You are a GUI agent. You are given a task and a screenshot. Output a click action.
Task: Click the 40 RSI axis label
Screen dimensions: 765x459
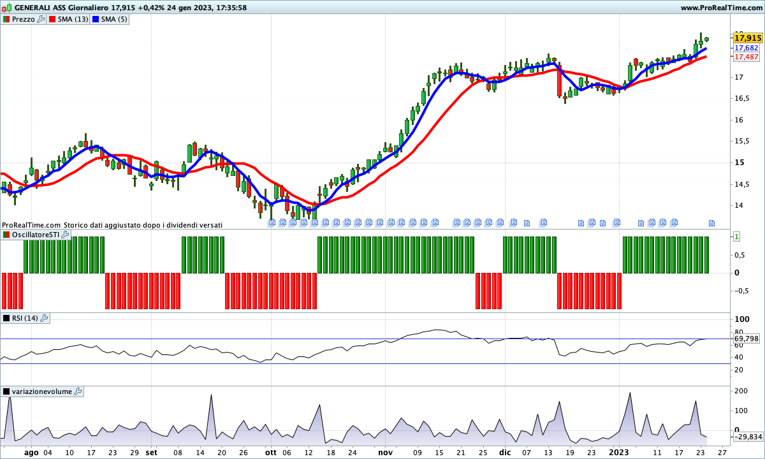[739, 358]
